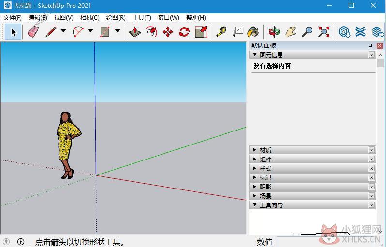Open the 编辑(E) menu

click(38, 18)
